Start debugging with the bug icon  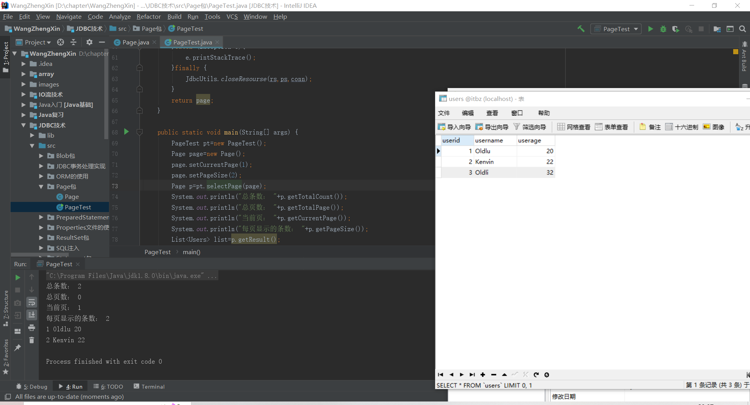[663, 29]
